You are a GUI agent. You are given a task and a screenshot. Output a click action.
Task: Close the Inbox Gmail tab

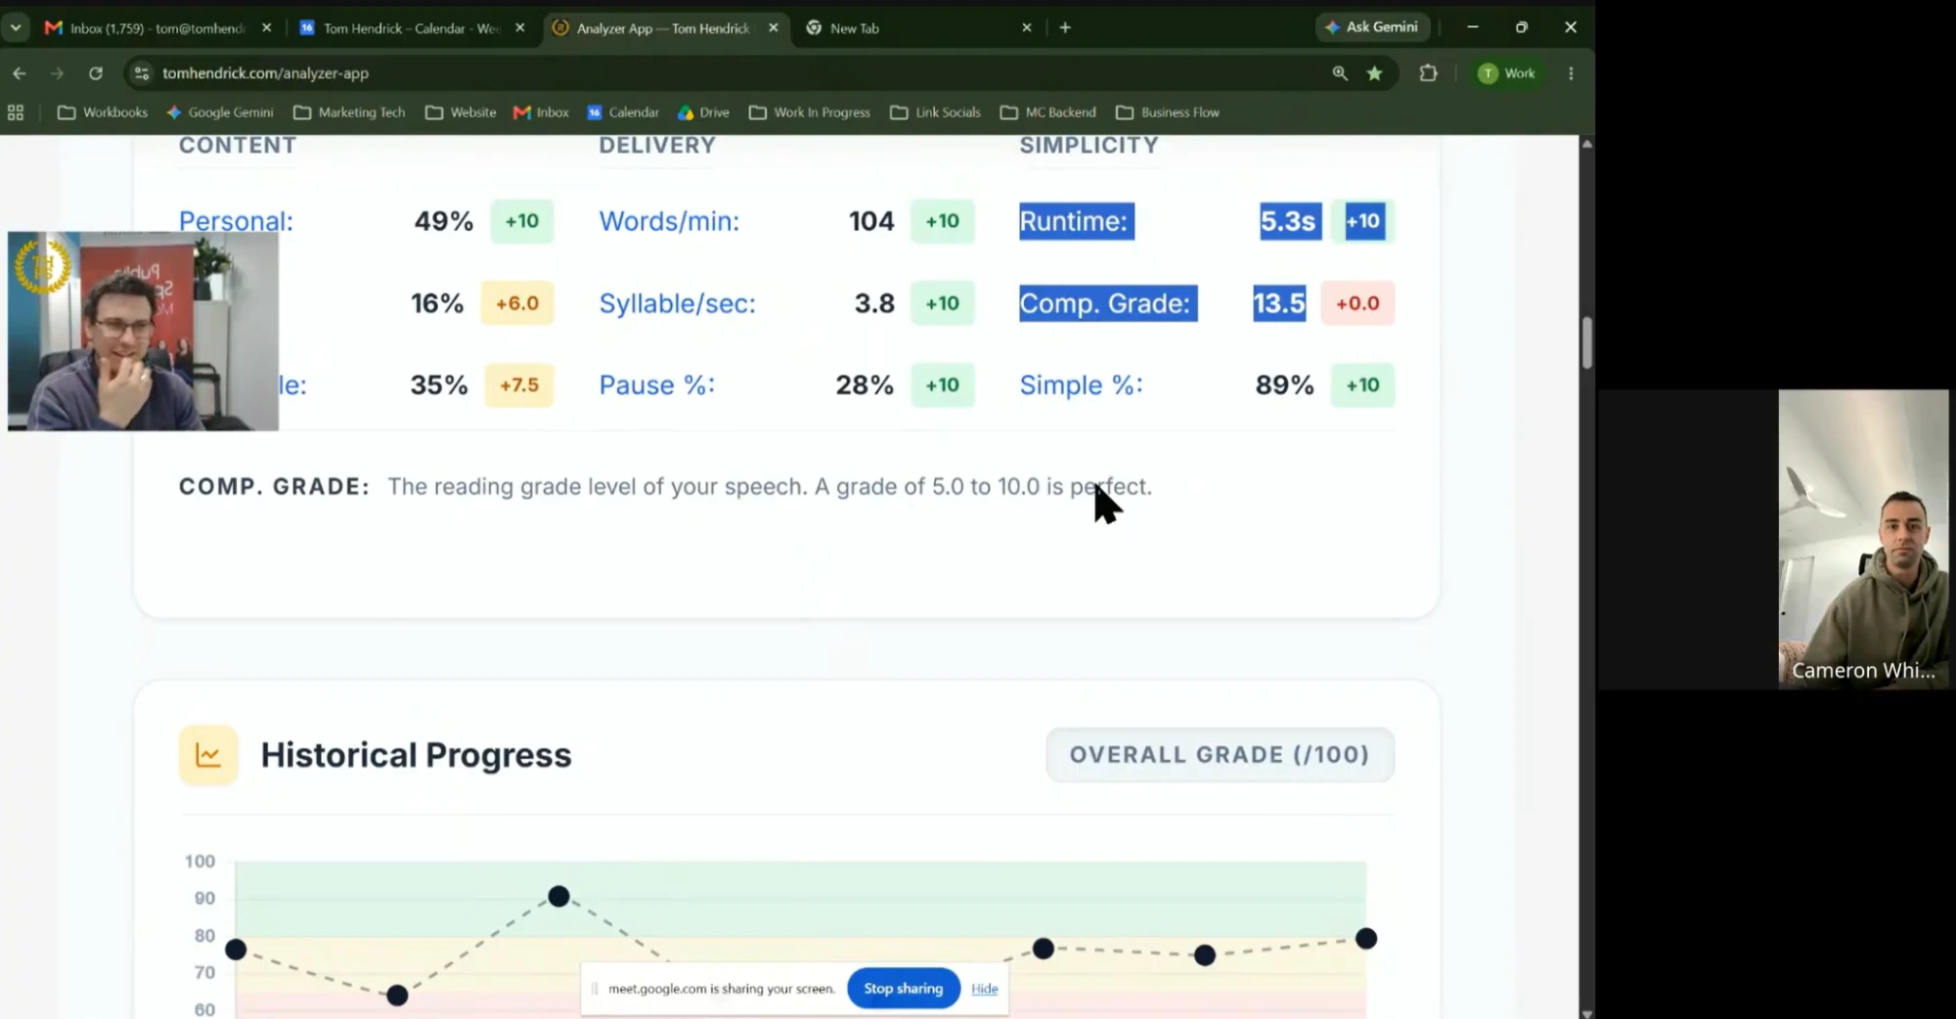click(266, 27)
